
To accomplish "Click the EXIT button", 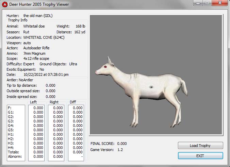I will pos(200,155).
